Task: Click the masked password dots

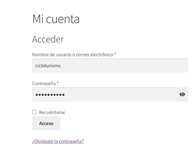Action: [50, 95]
